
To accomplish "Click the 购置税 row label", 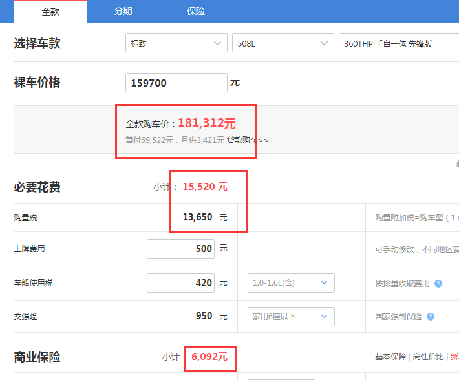I will 25,218.
